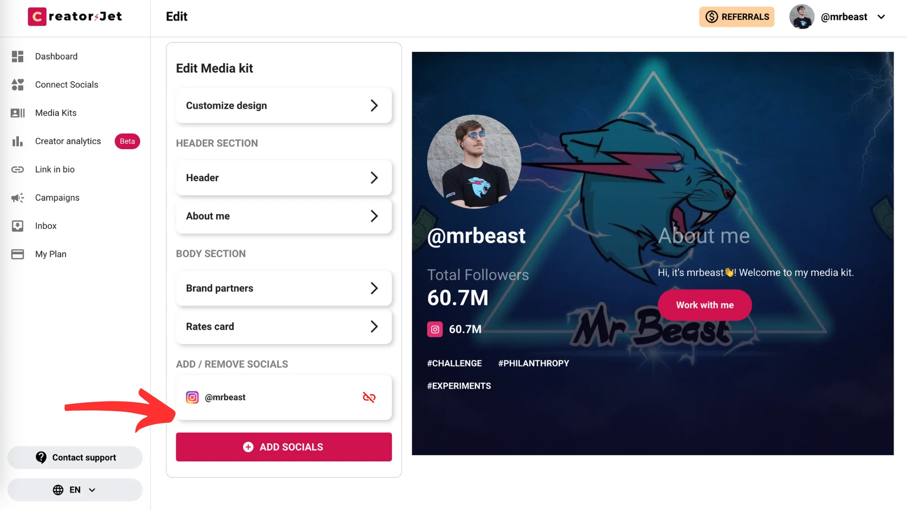This screenshot has width=907, height=510.
Task: Click the Customize design option
Action: point(283,105)
